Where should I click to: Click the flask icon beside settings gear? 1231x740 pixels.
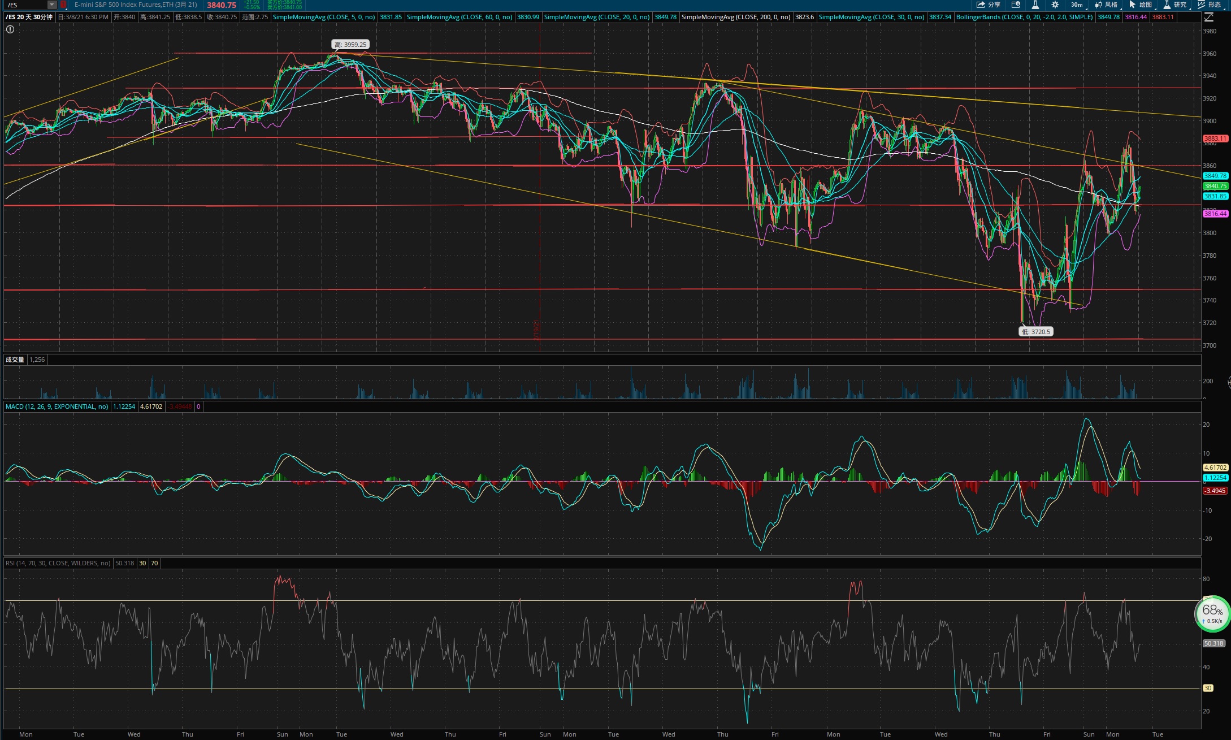click(1035, 5)
